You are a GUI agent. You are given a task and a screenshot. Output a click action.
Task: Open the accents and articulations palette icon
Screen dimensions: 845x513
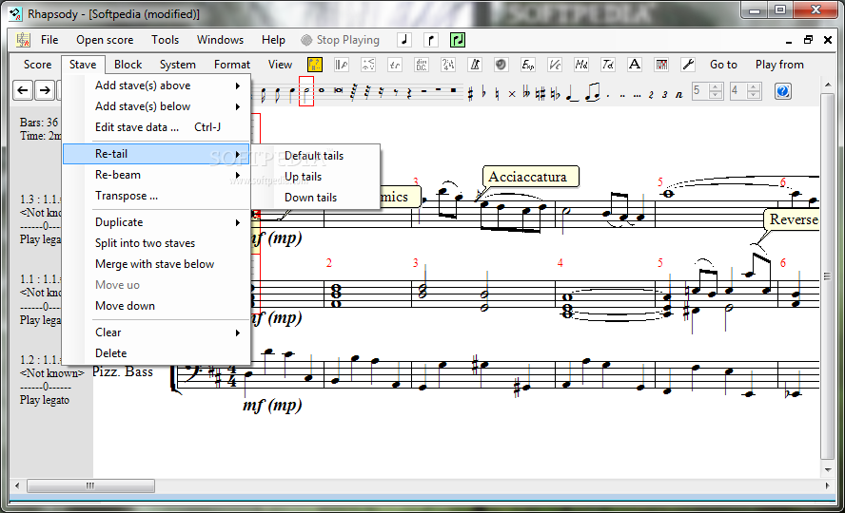[x=368, y=65]
